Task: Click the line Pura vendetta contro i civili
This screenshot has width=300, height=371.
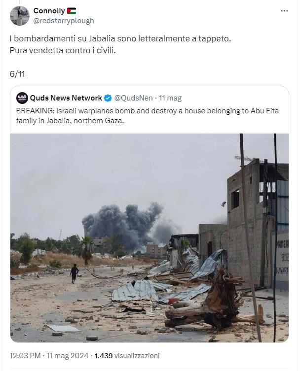Action: [x=63, y=50]
